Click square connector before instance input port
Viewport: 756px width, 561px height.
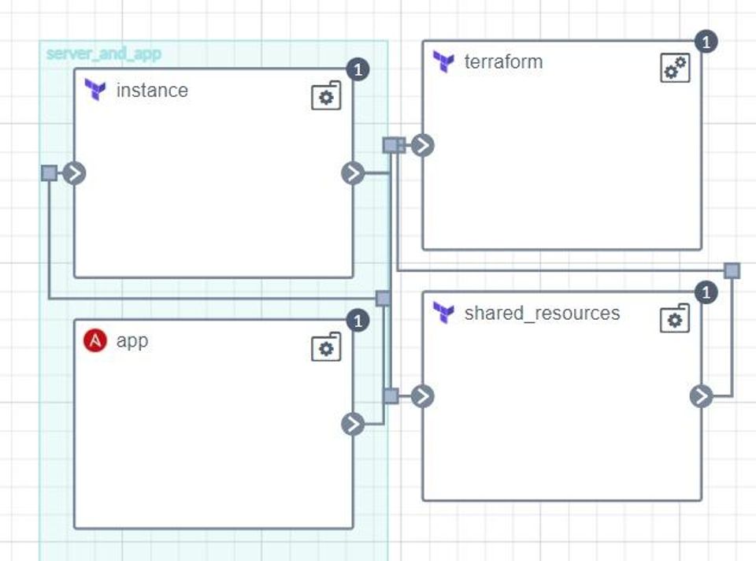pyautogui.click(x=49, y=173)
